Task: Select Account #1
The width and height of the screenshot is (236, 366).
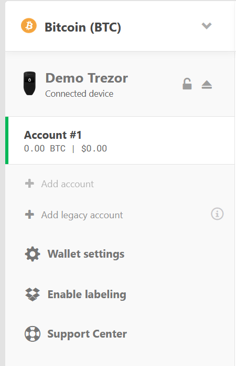Action: click(120, 140)
